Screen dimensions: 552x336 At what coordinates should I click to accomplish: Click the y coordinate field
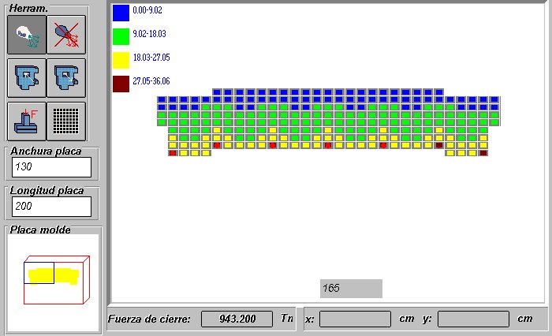click(x=473, y=319)
